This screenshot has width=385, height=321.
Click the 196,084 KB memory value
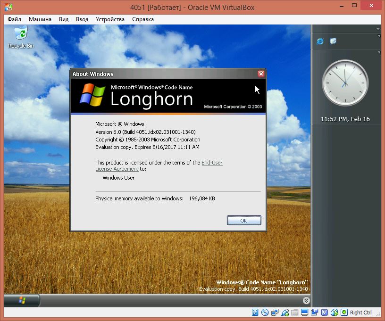click(202, 198)
